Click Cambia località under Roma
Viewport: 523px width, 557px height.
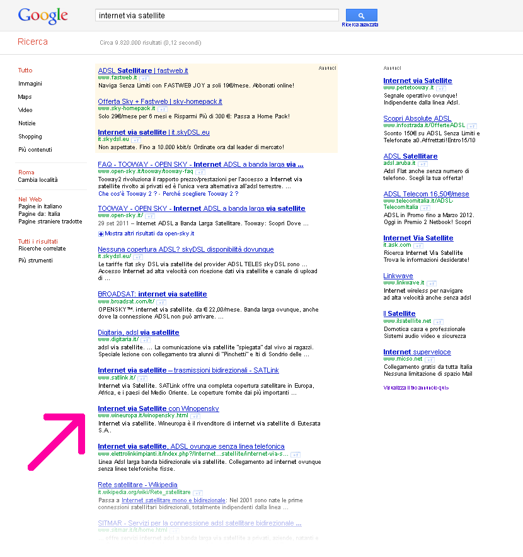click(38, 180)
